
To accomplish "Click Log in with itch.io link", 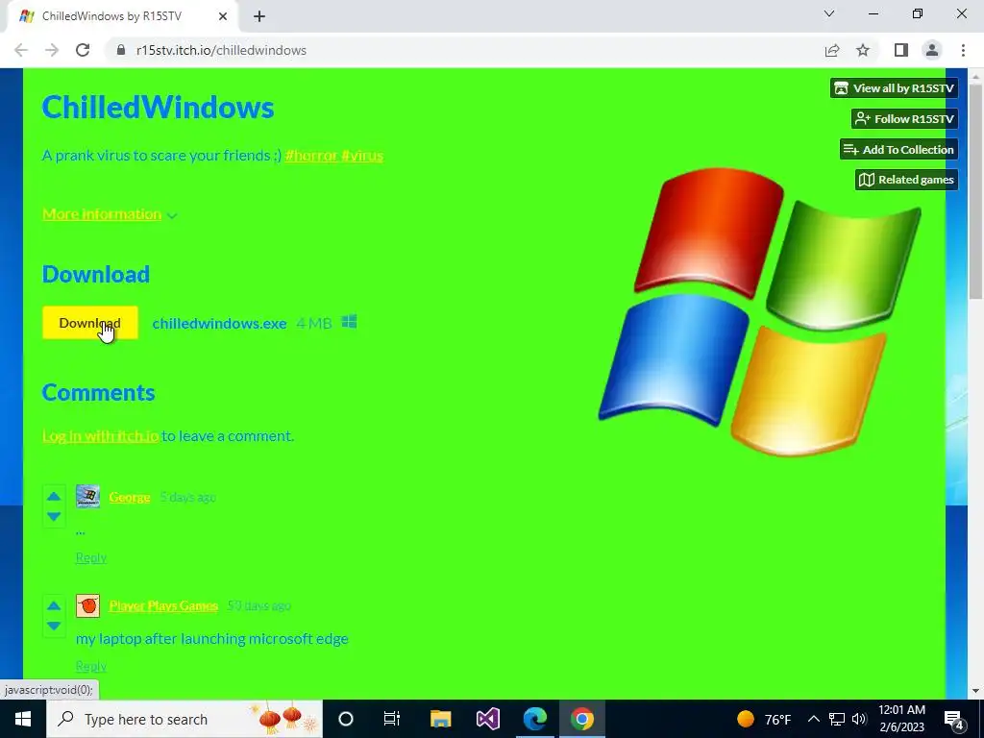I will [100, 435].
